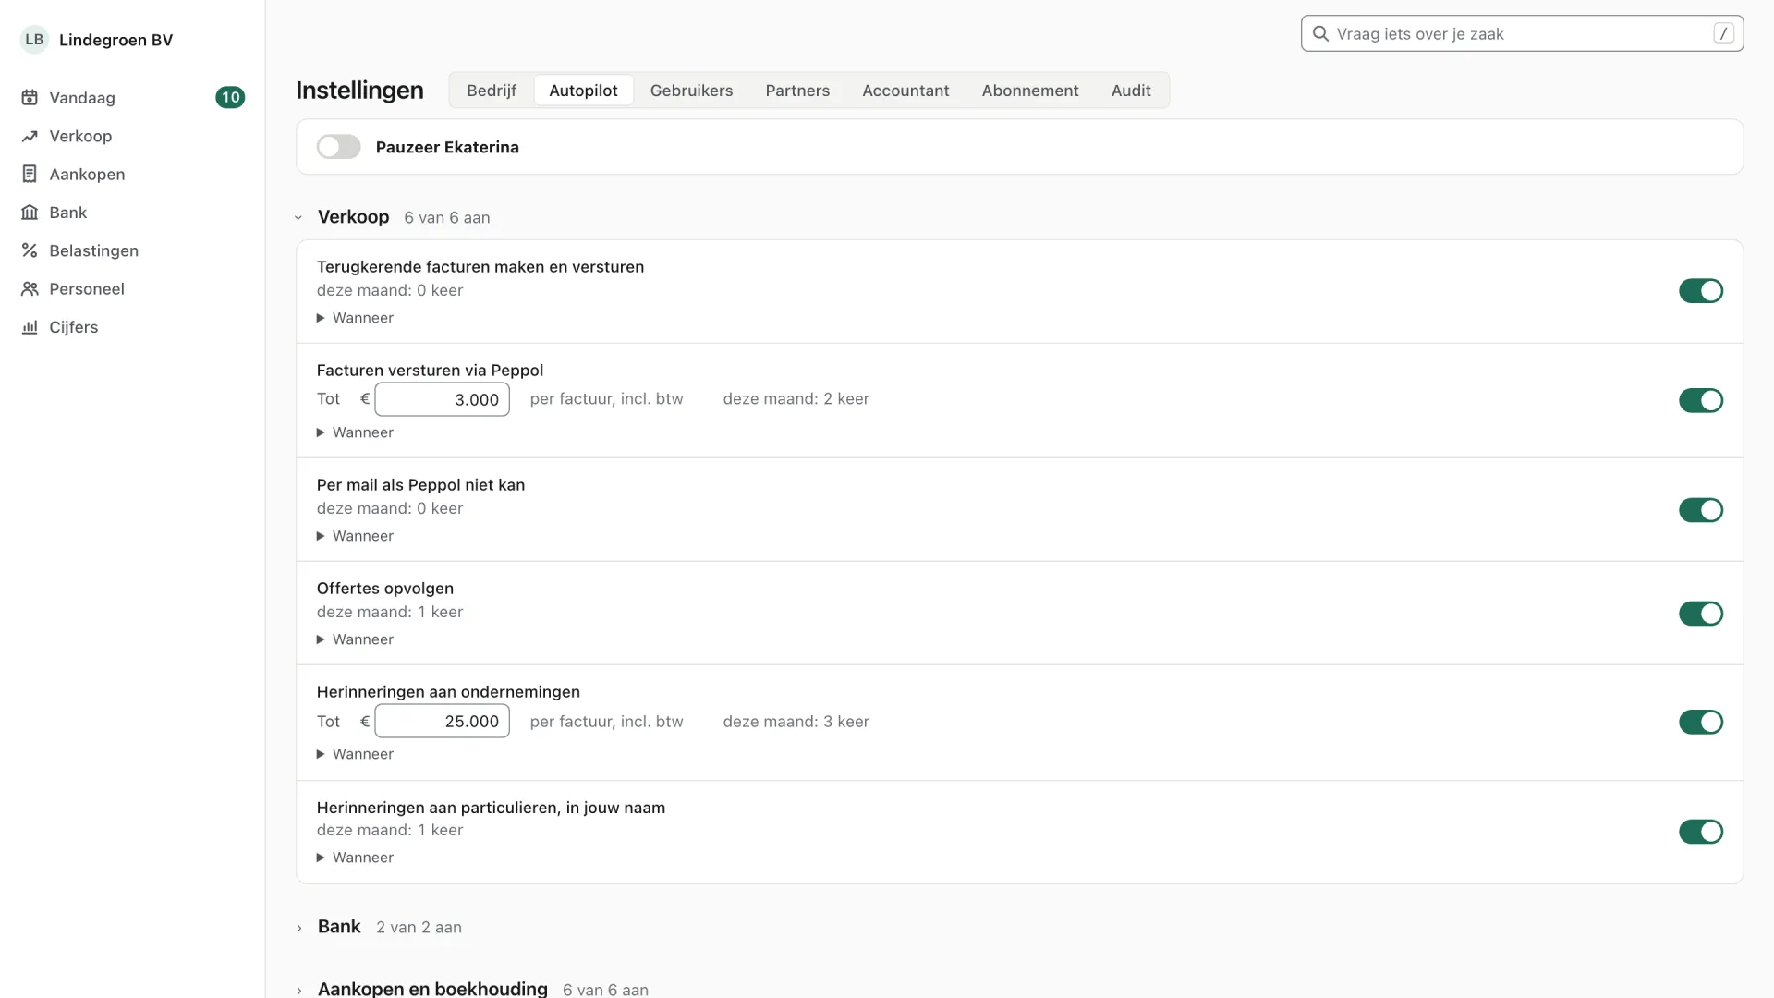Screen dimensions: 1774x998
Task: Click the Verkoop trend arrow icon
Action: (x=30, y=136)
